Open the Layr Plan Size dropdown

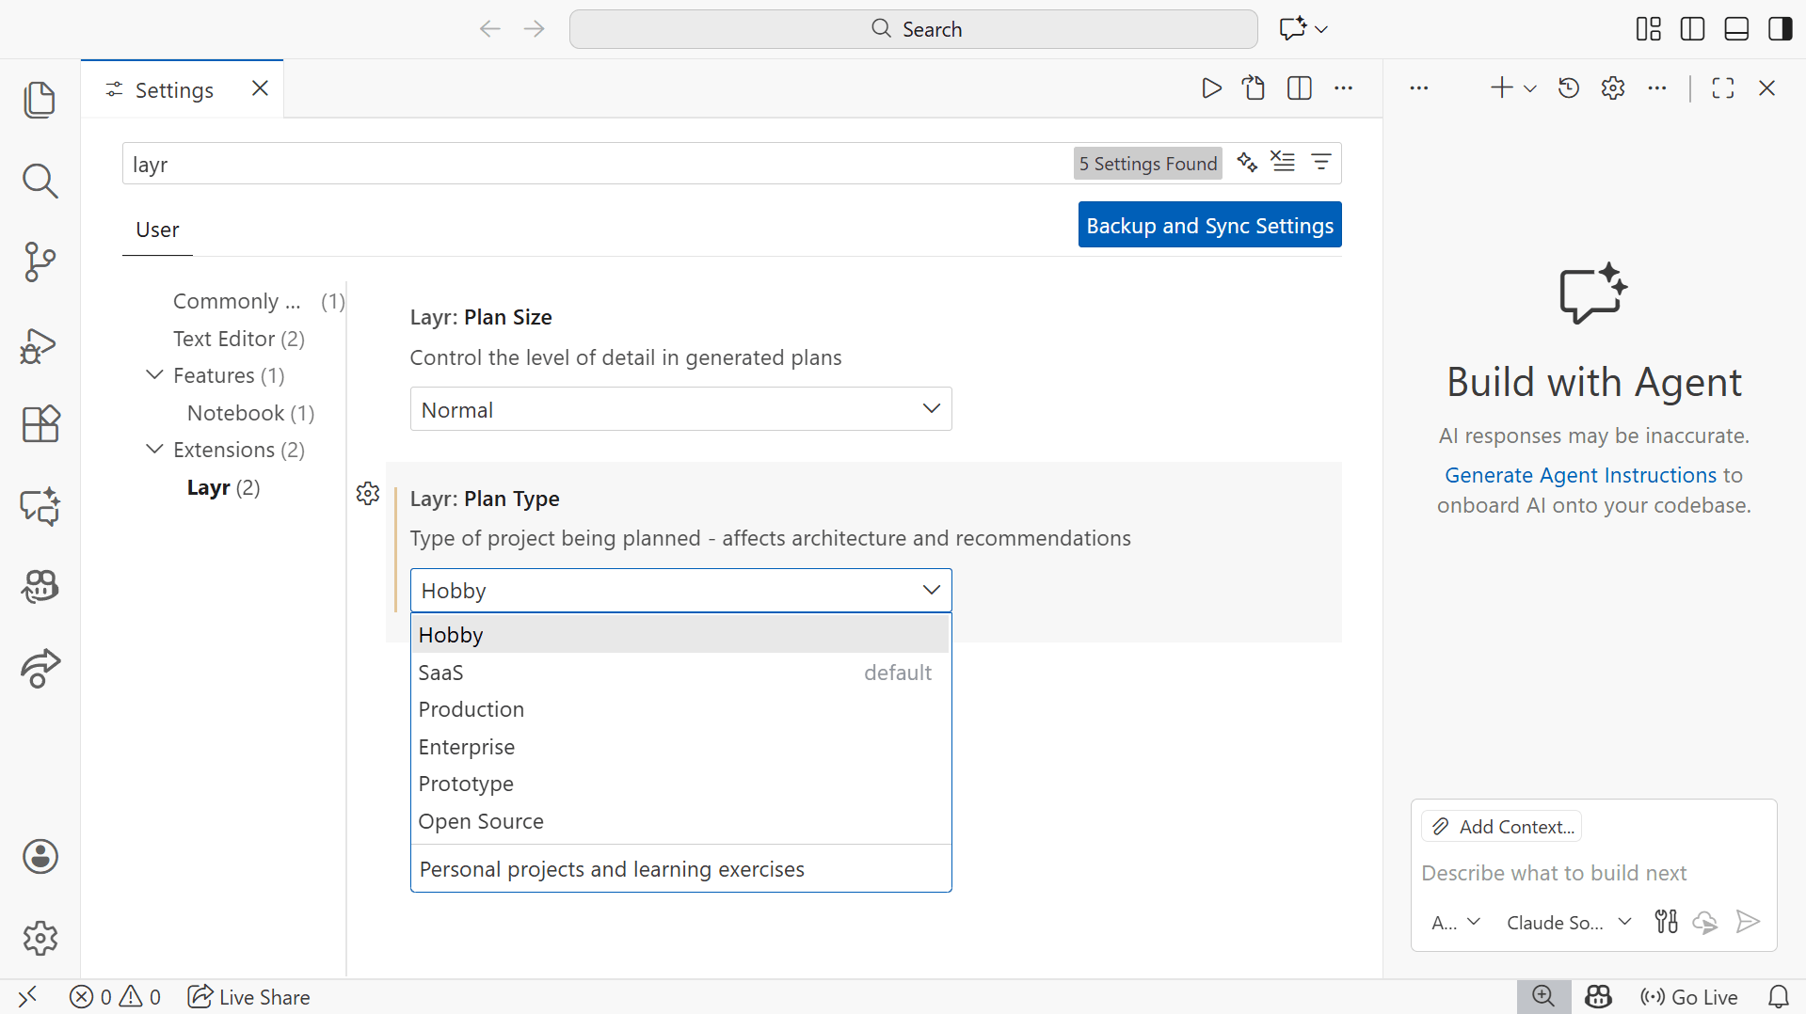tap(679, 408)
